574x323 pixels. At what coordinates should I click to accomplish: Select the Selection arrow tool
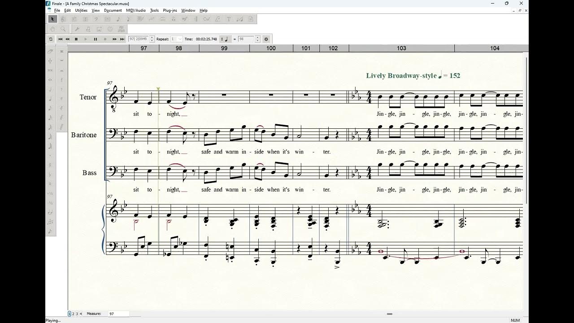click(x=52, y=19)
